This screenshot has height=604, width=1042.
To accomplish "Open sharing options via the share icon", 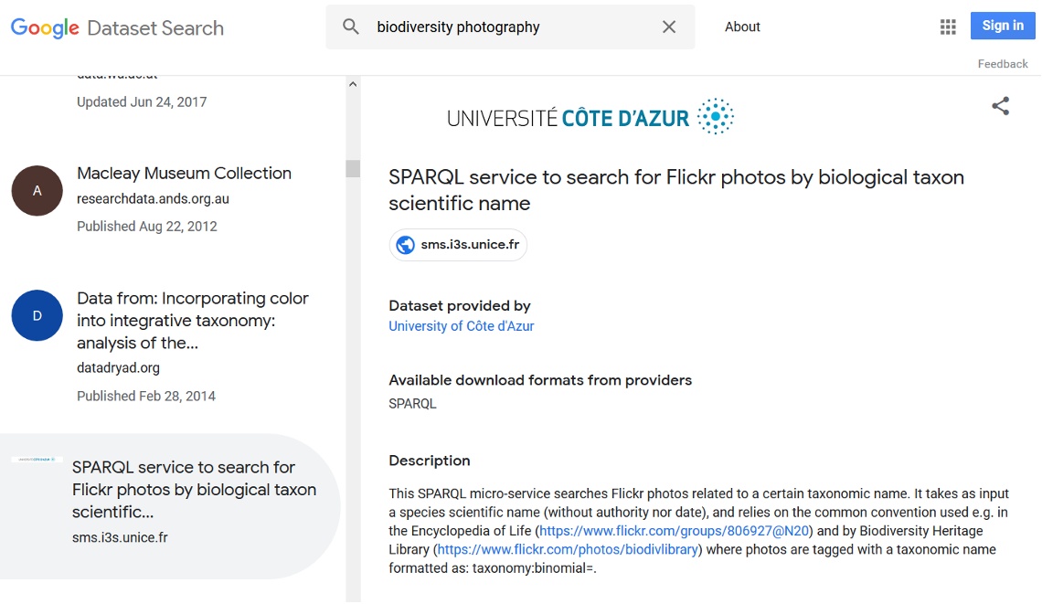I will click(1000, 106).
